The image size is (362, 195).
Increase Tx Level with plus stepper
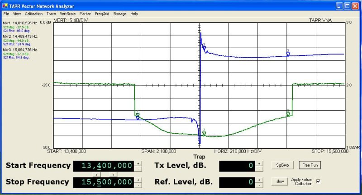tap(259, 163)
